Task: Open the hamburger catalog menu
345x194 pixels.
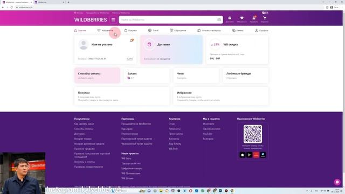Action: point(113,20)
